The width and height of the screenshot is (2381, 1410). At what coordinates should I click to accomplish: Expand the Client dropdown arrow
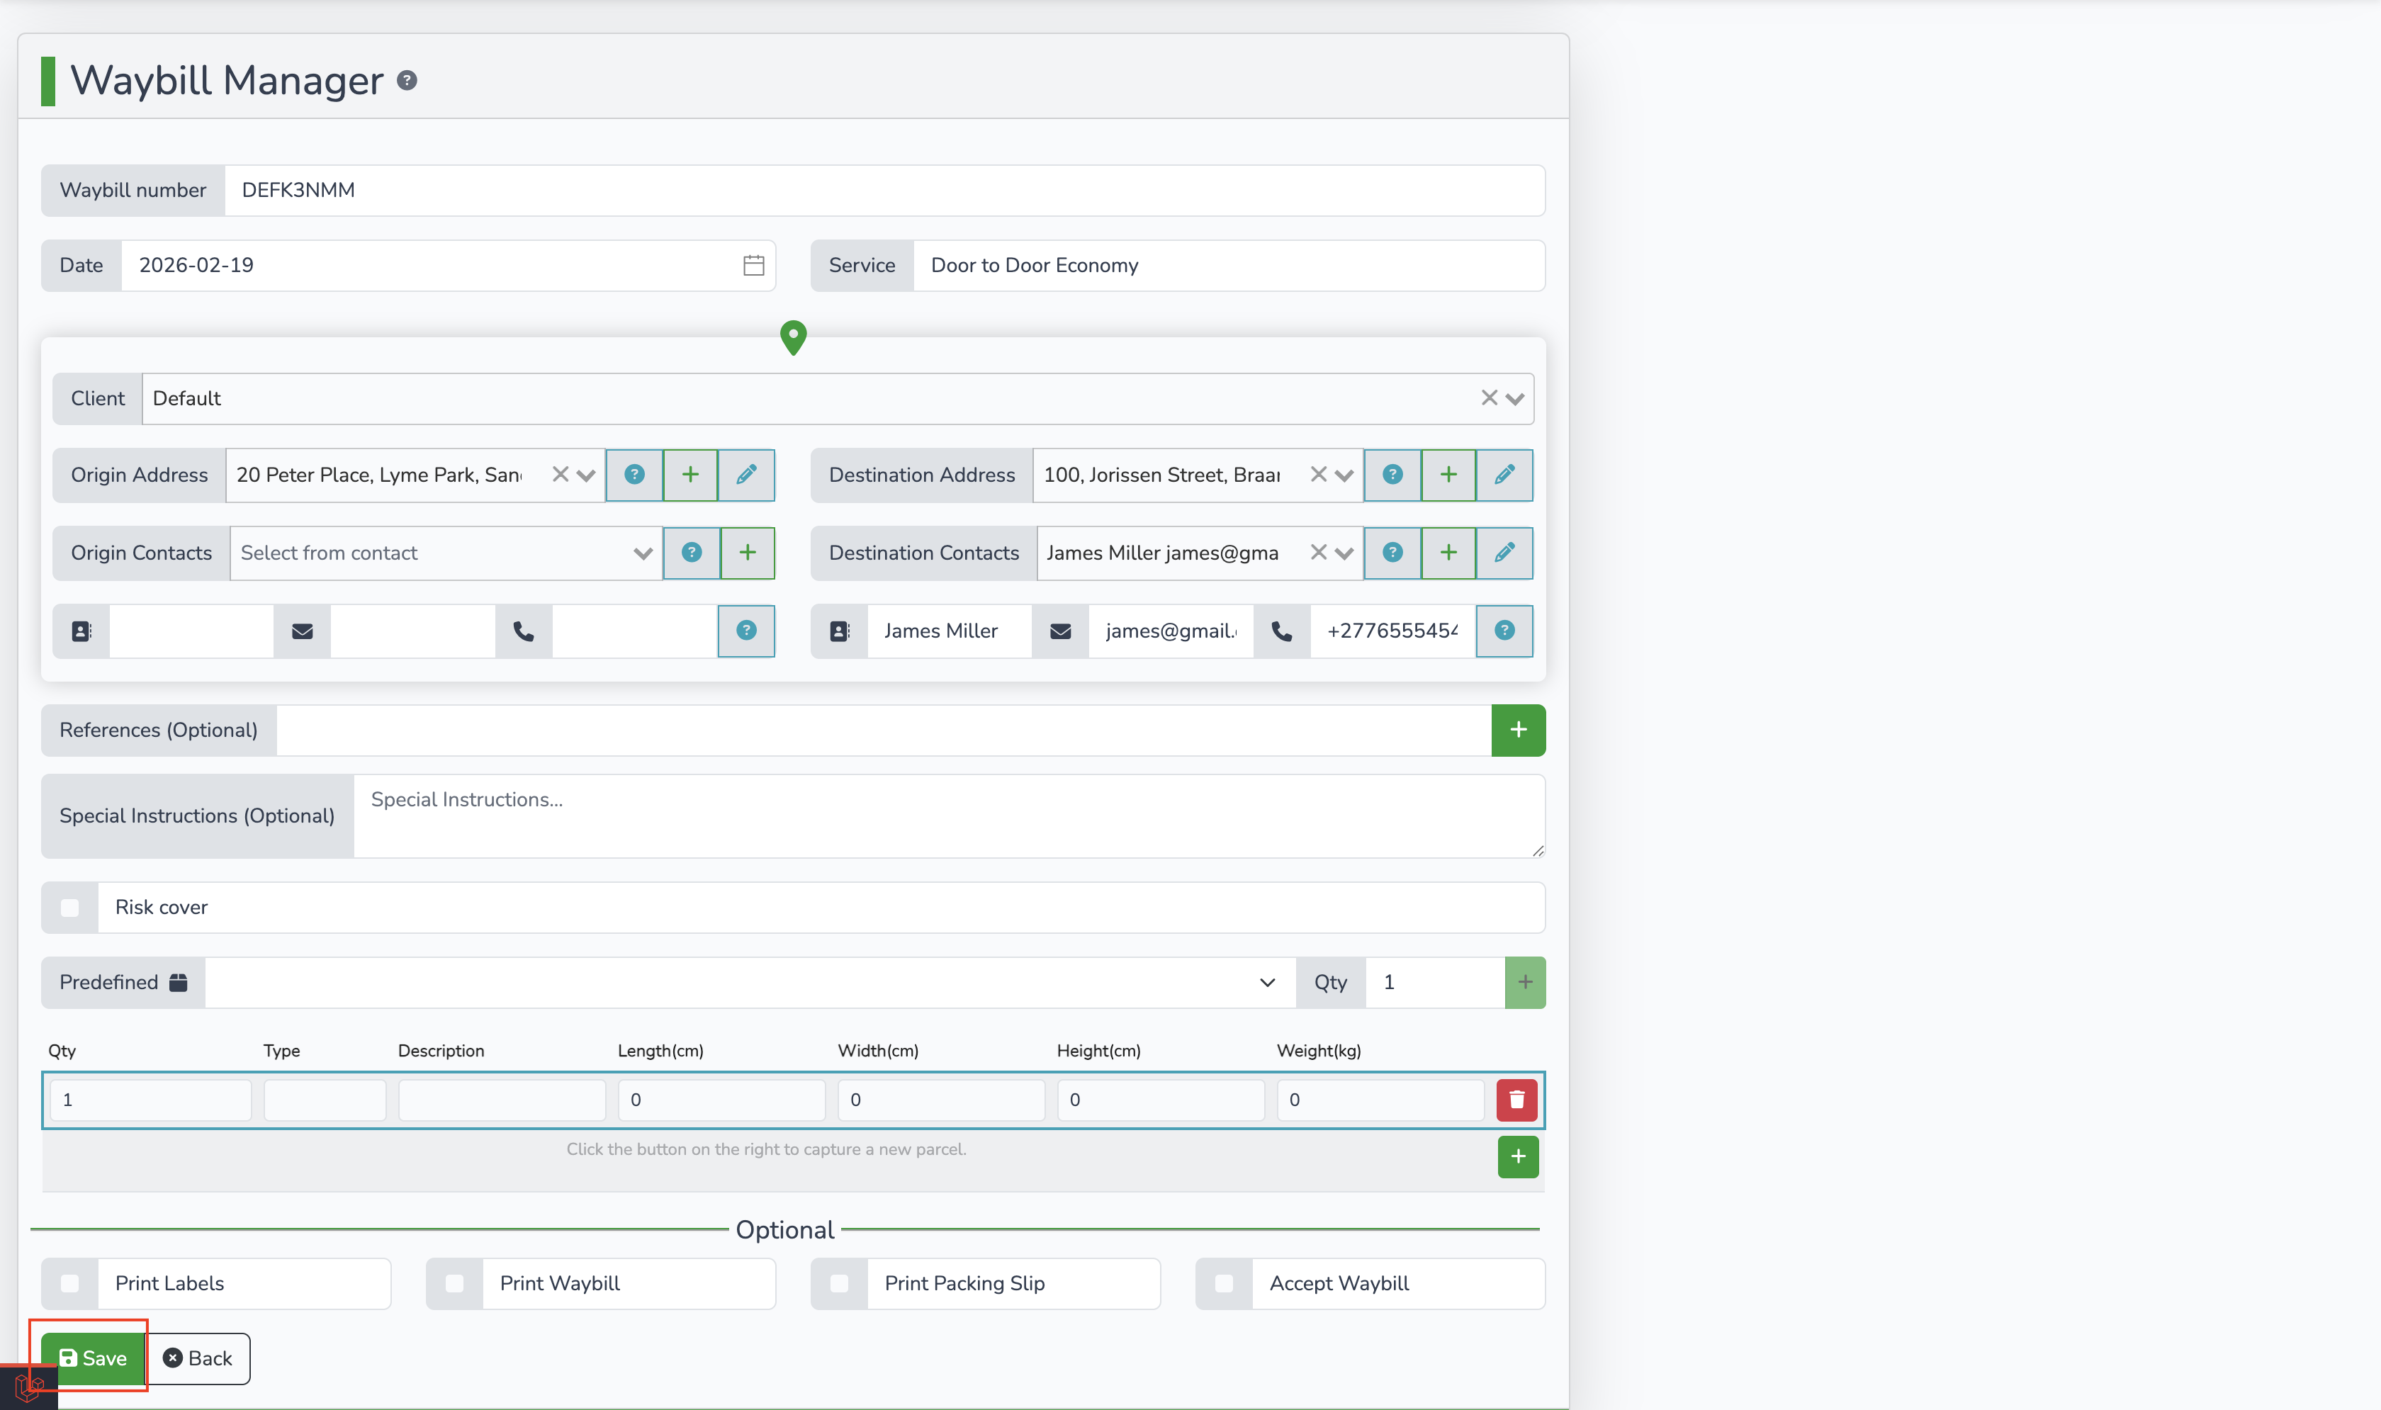[x=1514, y=399]
